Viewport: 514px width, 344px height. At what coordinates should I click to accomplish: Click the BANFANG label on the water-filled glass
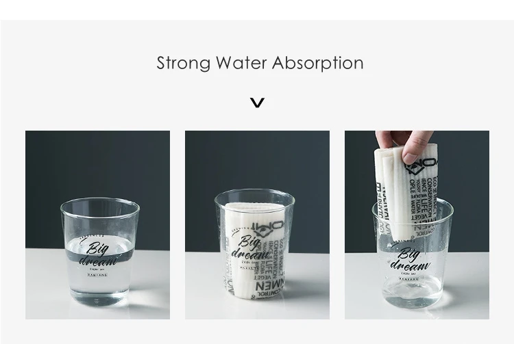click(97, 275)
